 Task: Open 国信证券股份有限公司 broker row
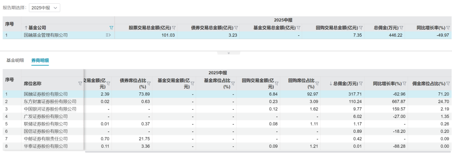(x=46, y=131)
